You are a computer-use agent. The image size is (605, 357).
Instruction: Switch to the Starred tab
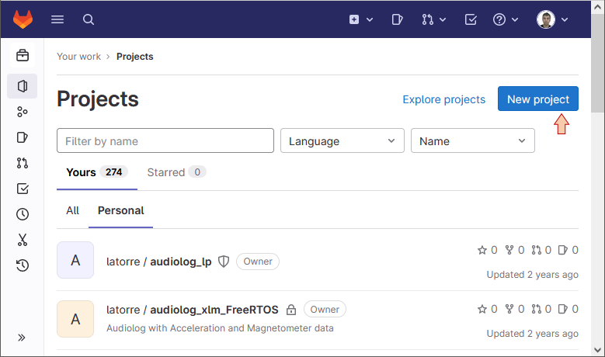[x=176, y=172]
